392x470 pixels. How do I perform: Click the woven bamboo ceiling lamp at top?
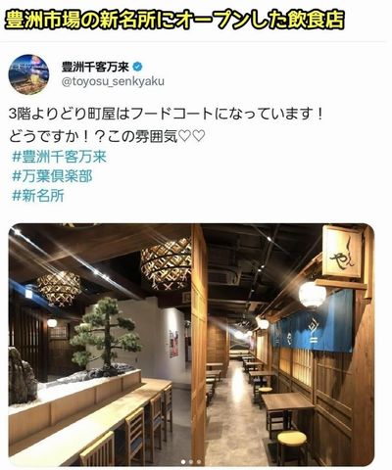pyautogui.click(x=166, y=263)
